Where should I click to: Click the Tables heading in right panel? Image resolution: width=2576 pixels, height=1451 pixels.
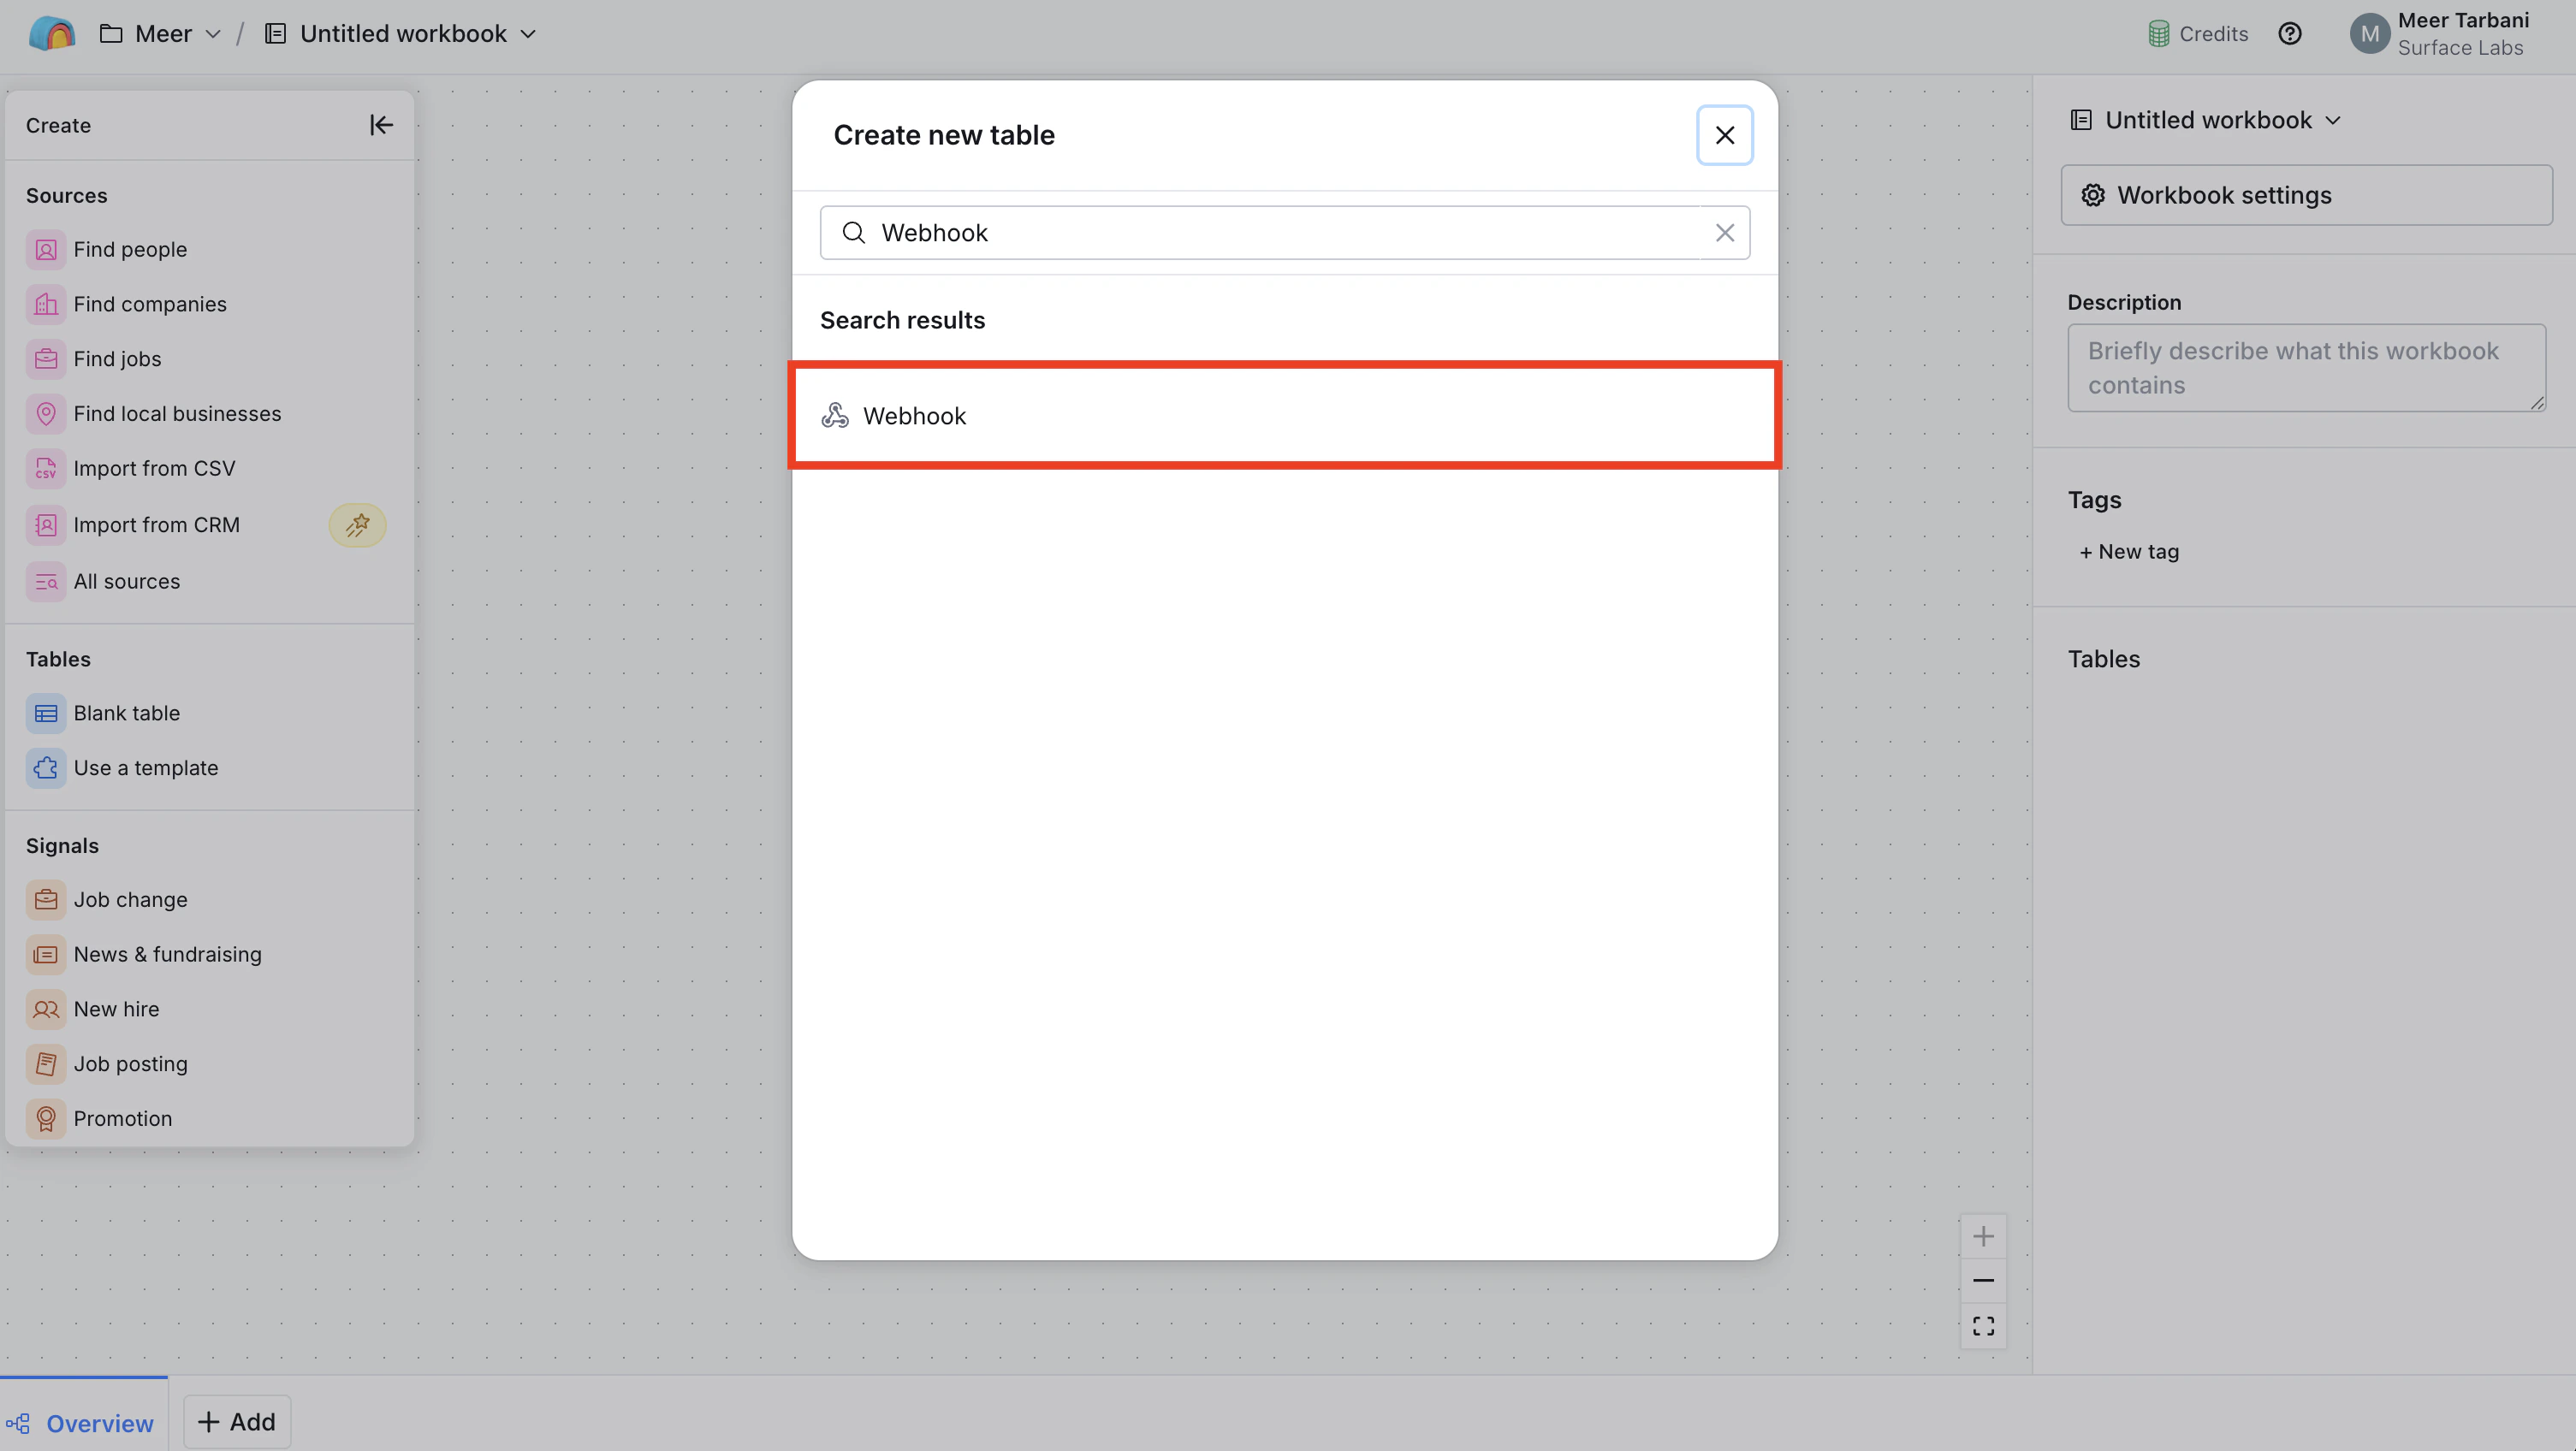(2103, 659)
